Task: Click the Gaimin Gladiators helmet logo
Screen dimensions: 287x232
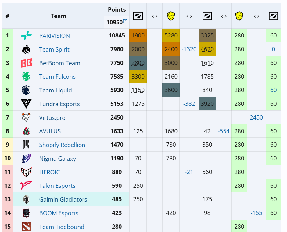Action: (x=26, y=199)
